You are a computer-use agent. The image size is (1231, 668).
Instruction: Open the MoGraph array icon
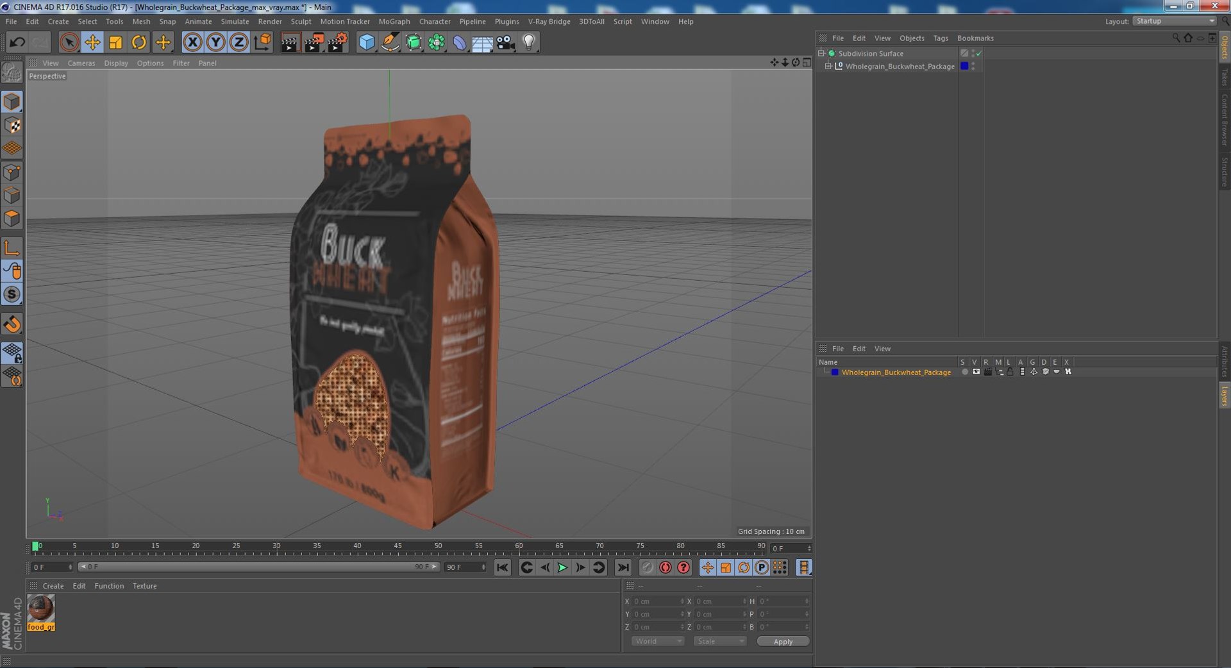click(437, 42)
